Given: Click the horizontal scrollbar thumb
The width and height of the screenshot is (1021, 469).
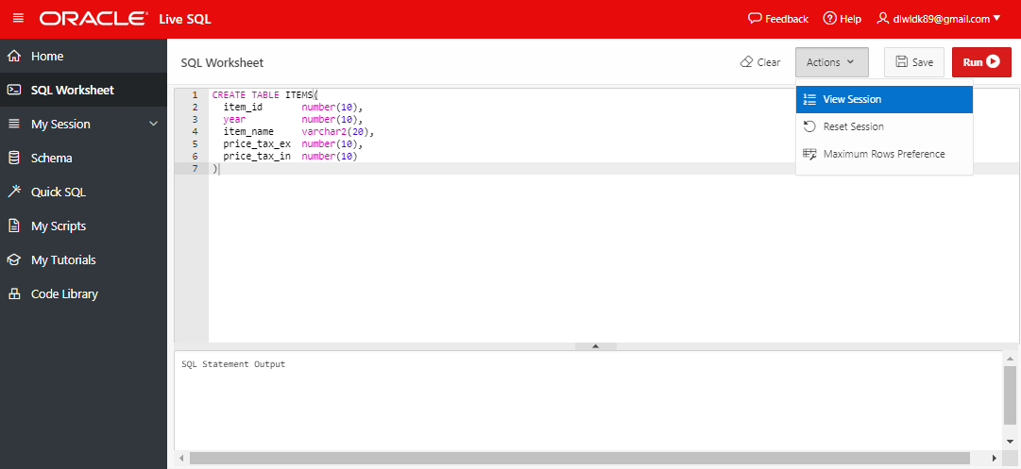Looking at the screenshot, I should [x=580, y=458].
